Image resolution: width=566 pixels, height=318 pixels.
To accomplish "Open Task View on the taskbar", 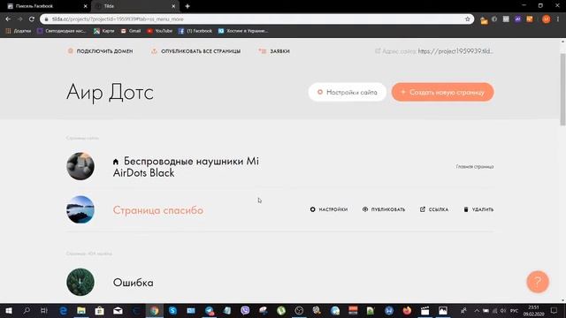I will tap(44, 310).
